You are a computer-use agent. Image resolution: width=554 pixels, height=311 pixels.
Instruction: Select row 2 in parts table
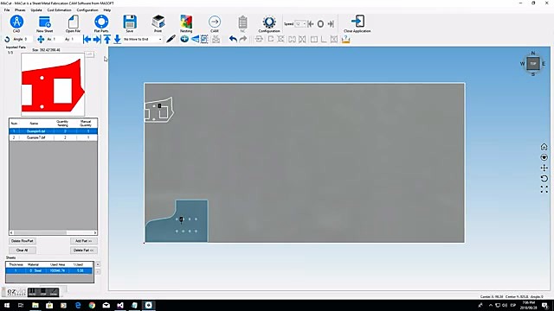tap(53, 137)
